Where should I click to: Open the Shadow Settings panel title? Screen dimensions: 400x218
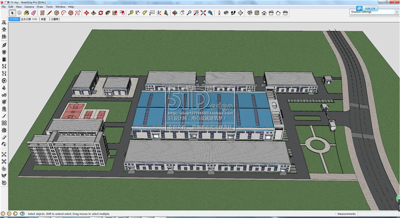[x=361, y=12]
